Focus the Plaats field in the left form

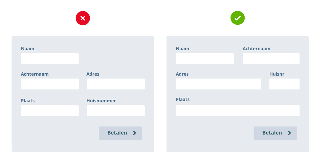50,111
